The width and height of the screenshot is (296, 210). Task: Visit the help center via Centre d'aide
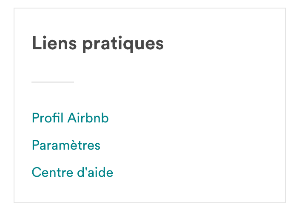[x=72, y=173]
